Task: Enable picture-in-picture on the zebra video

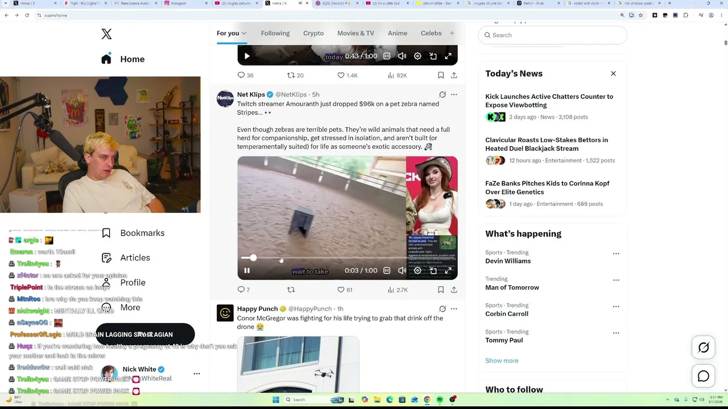Action: point(433,270)
